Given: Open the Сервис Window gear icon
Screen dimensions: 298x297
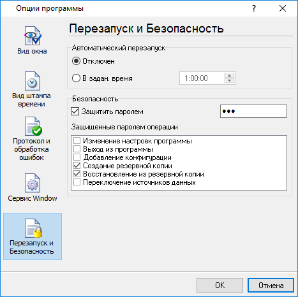Looking at the screenshot, I should click(33, 183).
